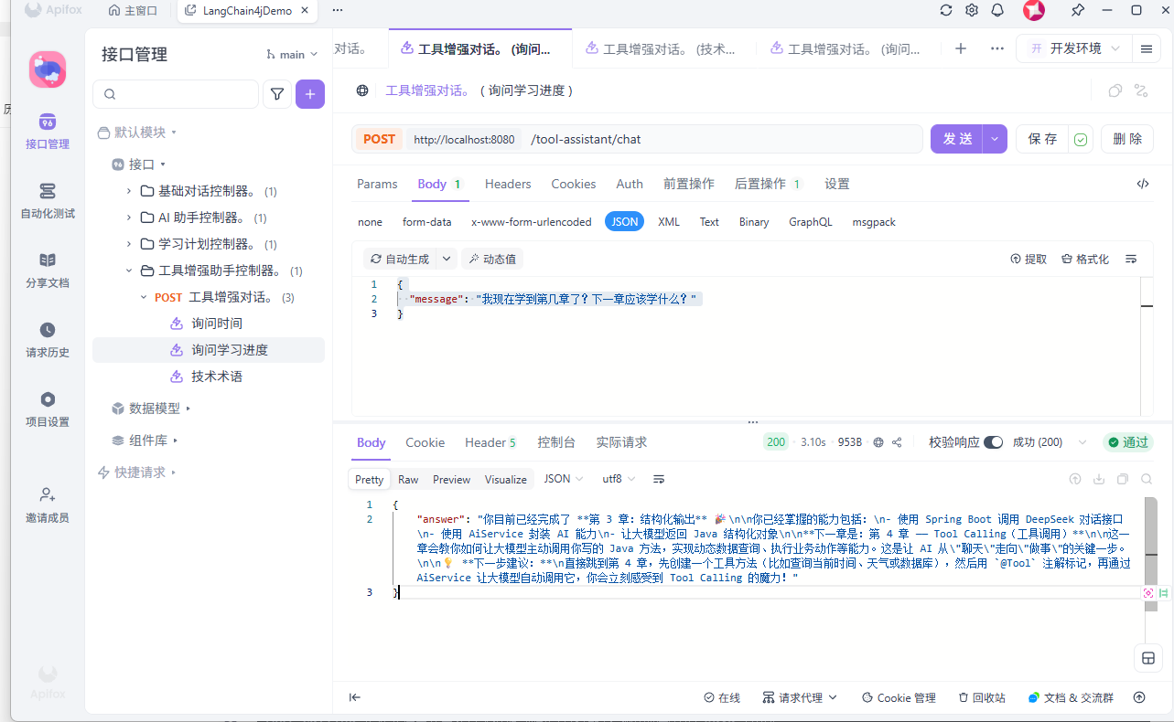Click the globe icon in response bar
This screenshot has width=1174, height=722.
878,442
